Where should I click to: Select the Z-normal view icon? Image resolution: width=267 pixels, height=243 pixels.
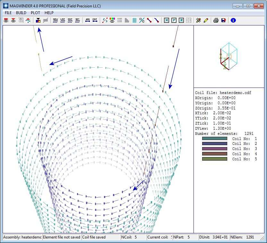[x=181, y=20]
